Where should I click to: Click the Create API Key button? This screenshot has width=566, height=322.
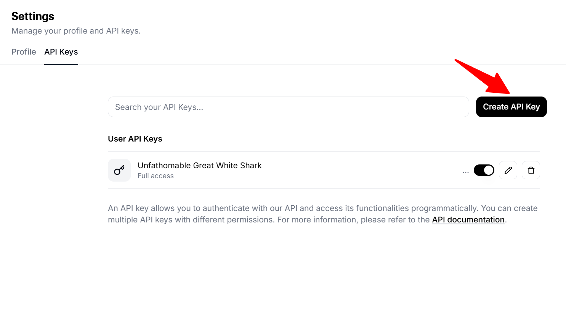[511, 107]
